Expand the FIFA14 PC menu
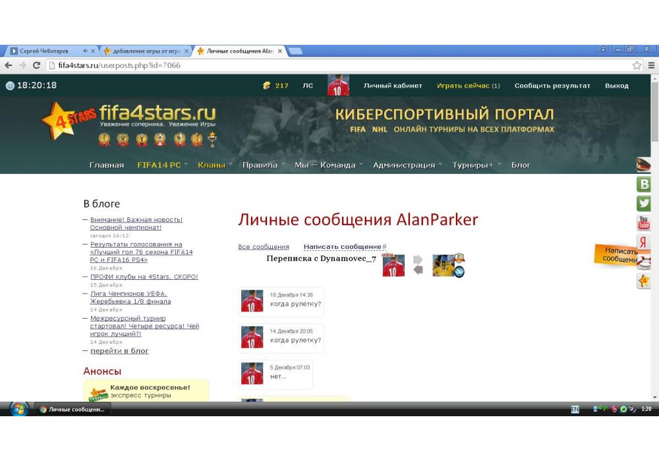 pyautogui.click(x=162, y=165)
